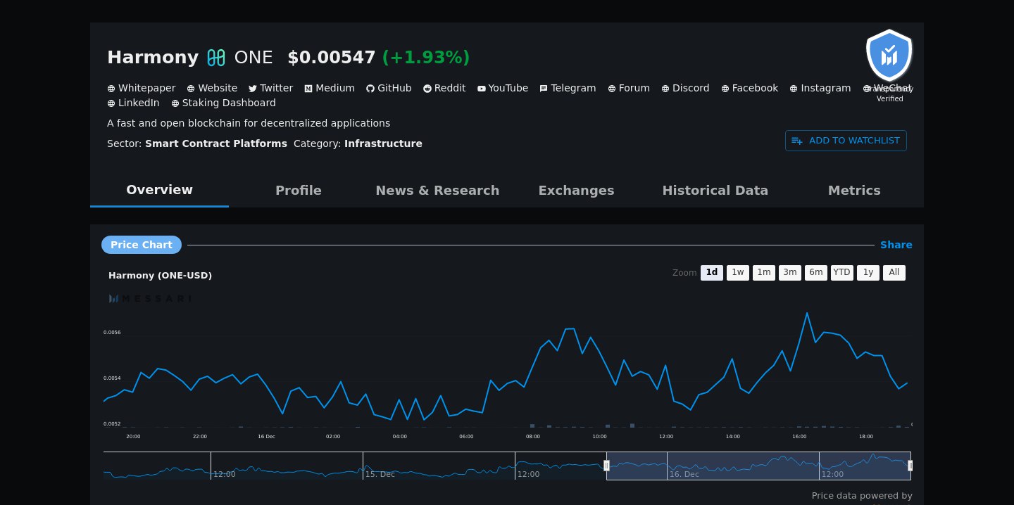The width and height of the screenshot is (1014, 505).
Task: Open the Exchanges tab
Action: (x=576, y=191)
